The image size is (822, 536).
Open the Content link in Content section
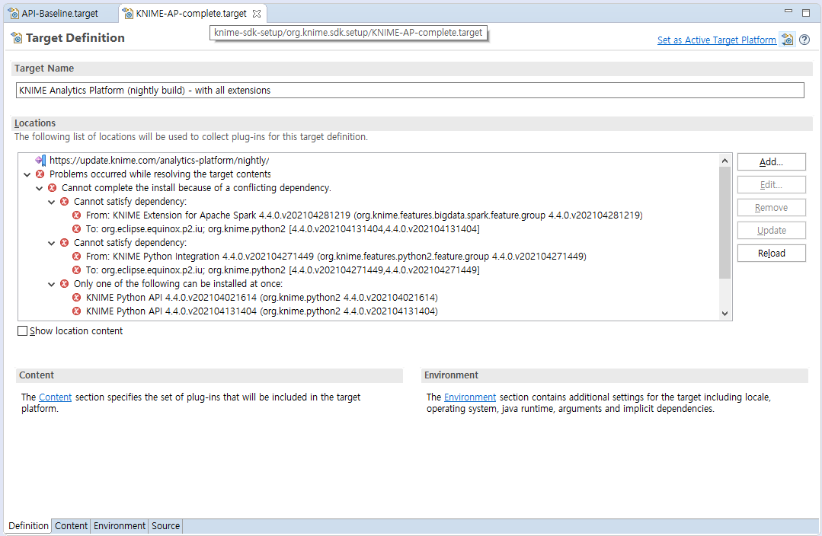point(55,397)
